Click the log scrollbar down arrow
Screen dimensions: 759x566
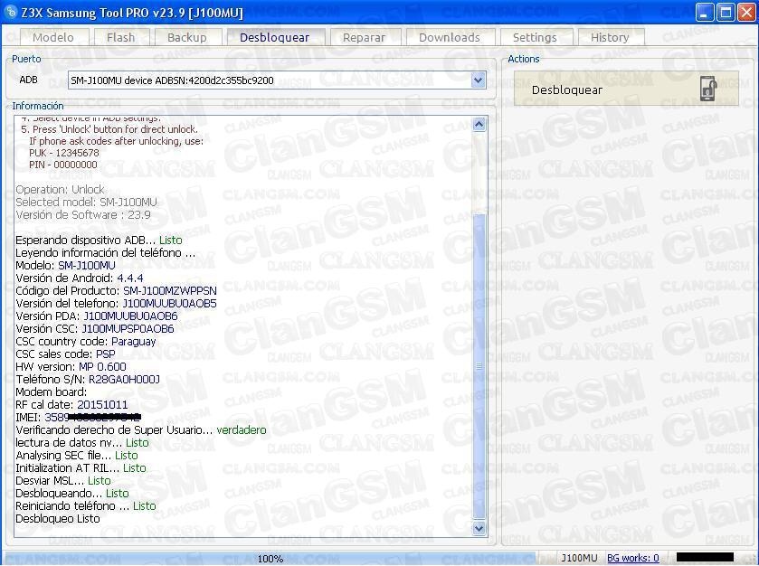click(479, 528)
